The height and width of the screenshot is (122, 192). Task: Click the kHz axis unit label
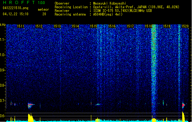coord(3,25)
